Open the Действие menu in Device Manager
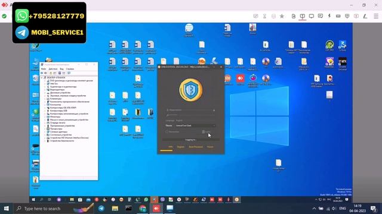382x214 pixels. pos(53,69)
